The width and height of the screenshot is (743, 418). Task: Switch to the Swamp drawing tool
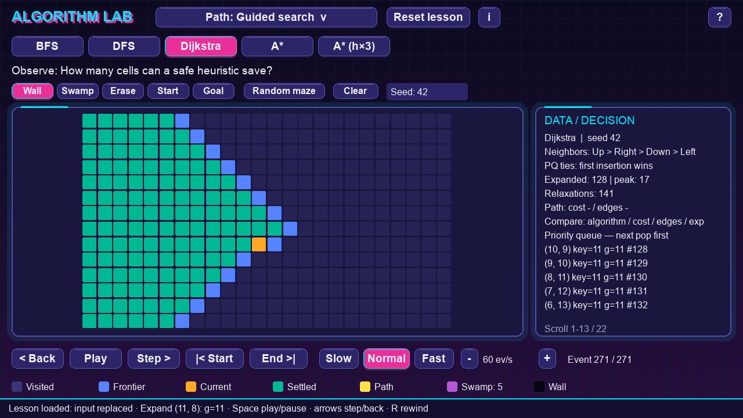78,91
